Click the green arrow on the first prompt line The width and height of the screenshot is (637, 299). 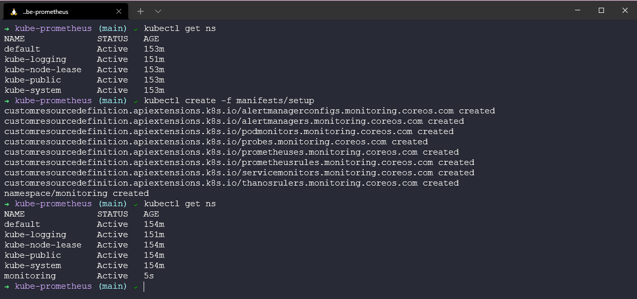[x=7, y=28]
